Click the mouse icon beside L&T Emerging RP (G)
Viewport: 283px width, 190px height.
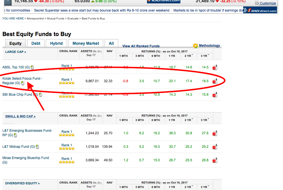(x=15, y=135)
